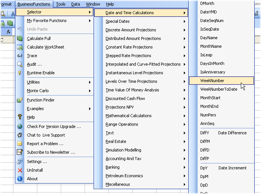Screen dimensions: 261x194
Task: Open Accounting And Tax category
Action: tap(141, 159)
